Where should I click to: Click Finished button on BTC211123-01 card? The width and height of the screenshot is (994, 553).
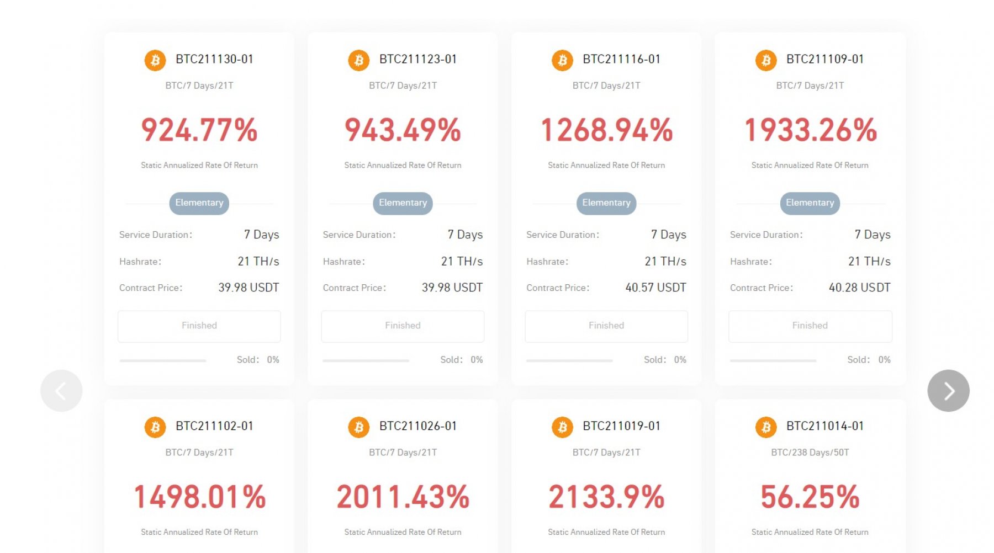[x=403, y=326]
